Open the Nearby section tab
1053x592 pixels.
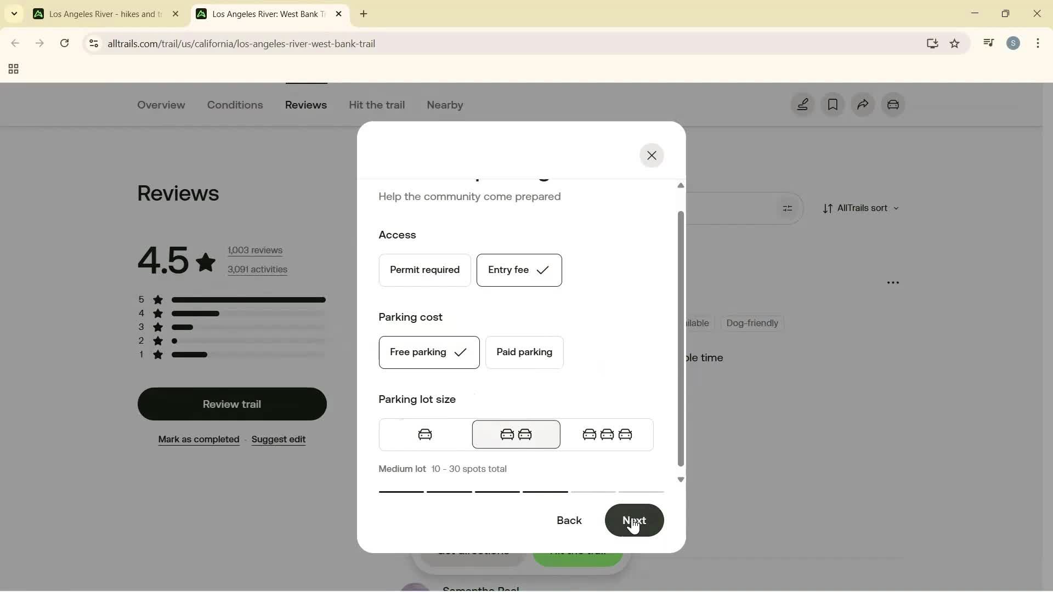click(444, 105)
